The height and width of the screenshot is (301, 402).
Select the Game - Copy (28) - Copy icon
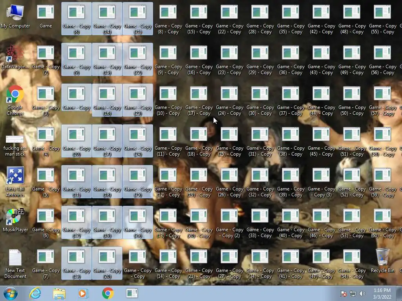click(260, 20)
